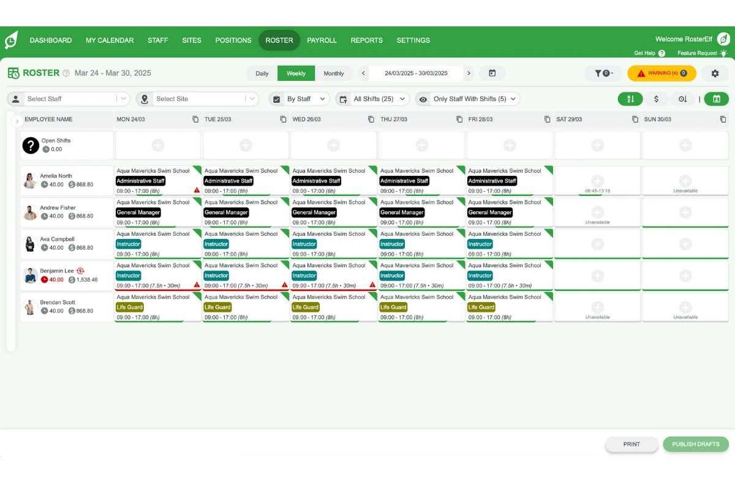The height and width of the screenshot is (490, 735).
Task: Select Ava Campbell's employee name
Action: pos(57,239)
